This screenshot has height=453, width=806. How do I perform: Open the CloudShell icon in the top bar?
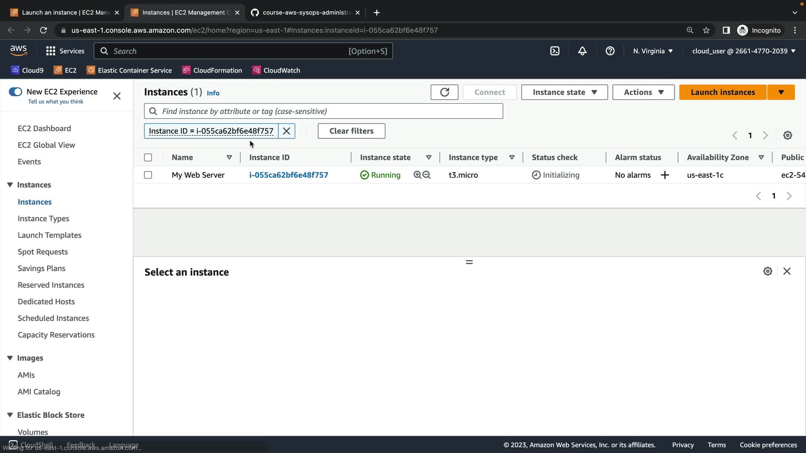click(x=555, y=51)
